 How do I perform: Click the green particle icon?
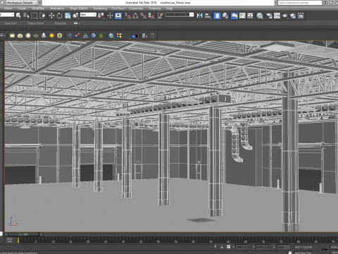point(101,36)
